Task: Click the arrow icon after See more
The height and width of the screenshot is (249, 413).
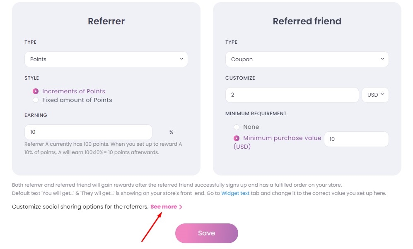Action: click(x=181, y=206)
